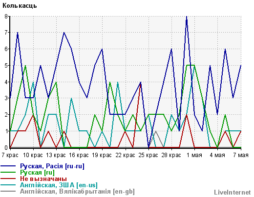Click x-axis label '7 крас'
Image resolution: width=254 pixels, height=197 pixels.
10,155
